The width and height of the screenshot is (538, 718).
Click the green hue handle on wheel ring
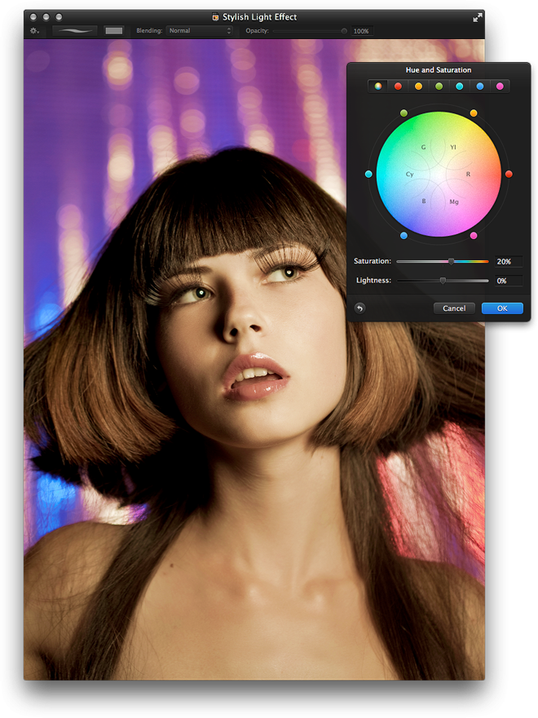pos(403,113)
